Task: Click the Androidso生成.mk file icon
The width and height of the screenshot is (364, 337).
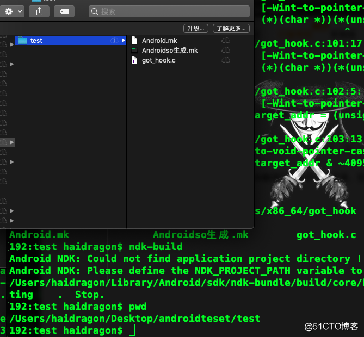Action: 134,50
